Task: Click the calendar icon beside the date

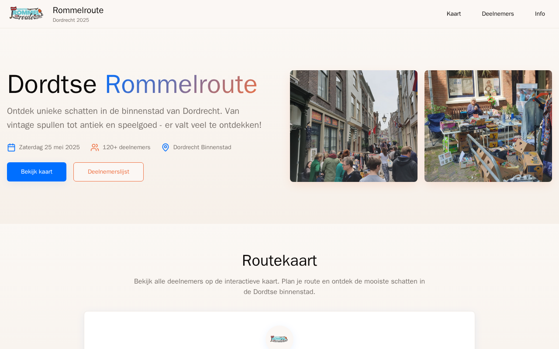Action: (11, 147)
